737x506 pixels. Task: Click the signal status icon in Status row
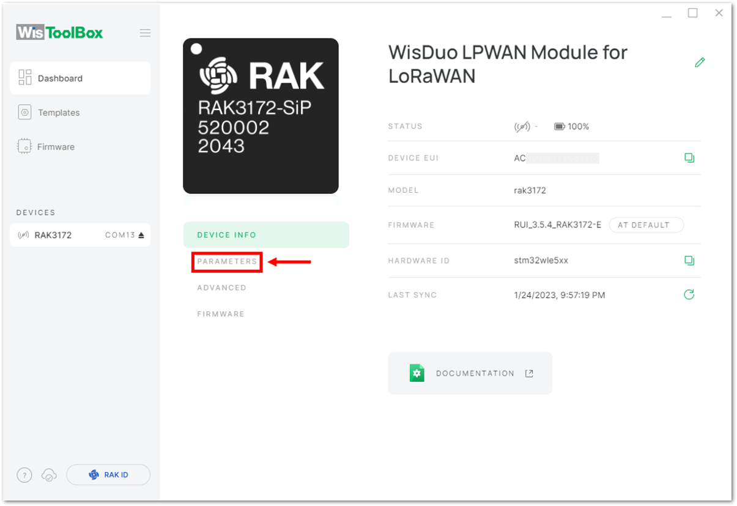tap(522, 127)
